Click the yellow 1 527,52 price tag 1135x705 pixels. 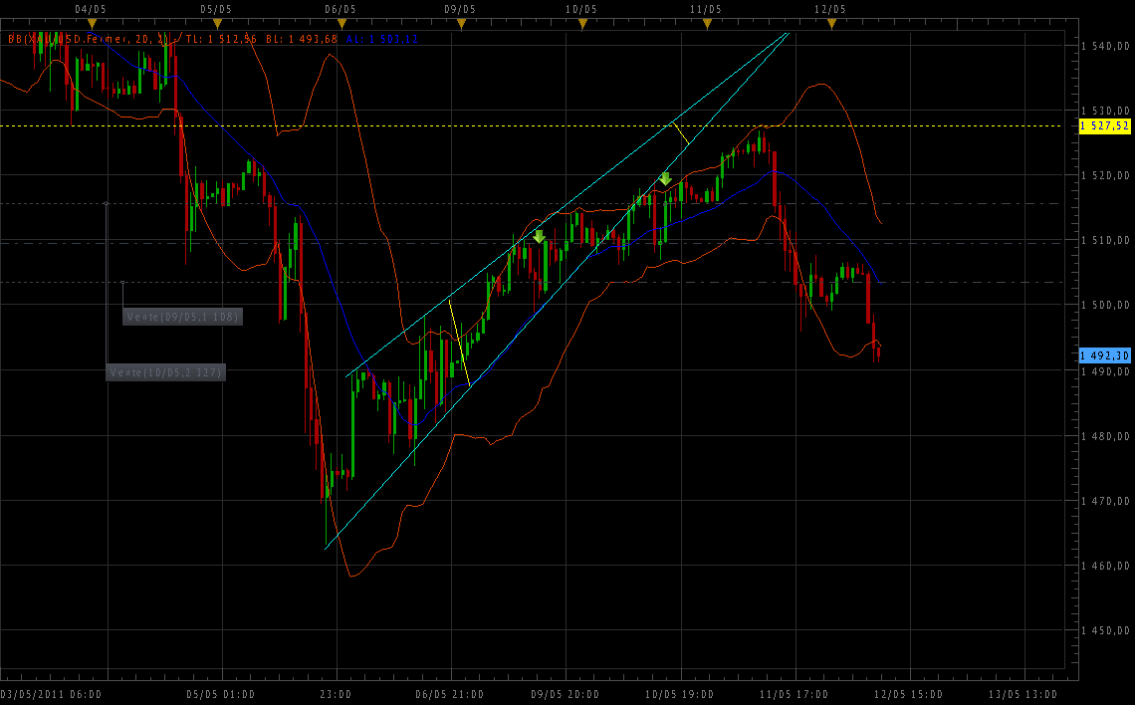pyautogui.click(x=1105, y=125)
